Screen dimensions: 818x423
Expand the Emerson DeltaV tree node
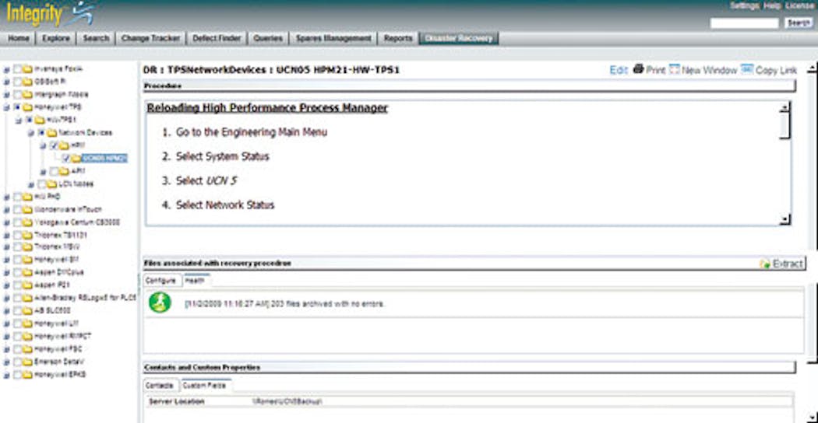(x=7, y=362)
